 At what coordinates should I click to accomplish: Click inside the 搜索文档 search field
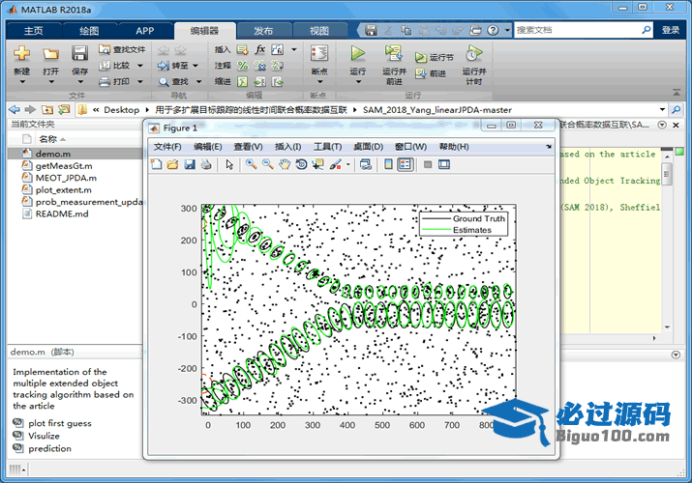tap(578, 30)
